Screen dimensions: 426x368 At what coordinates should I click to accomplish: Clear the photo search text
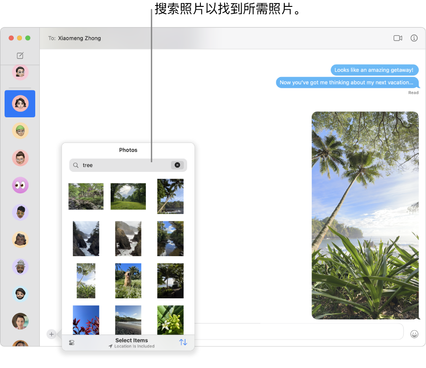coord(177,165)
